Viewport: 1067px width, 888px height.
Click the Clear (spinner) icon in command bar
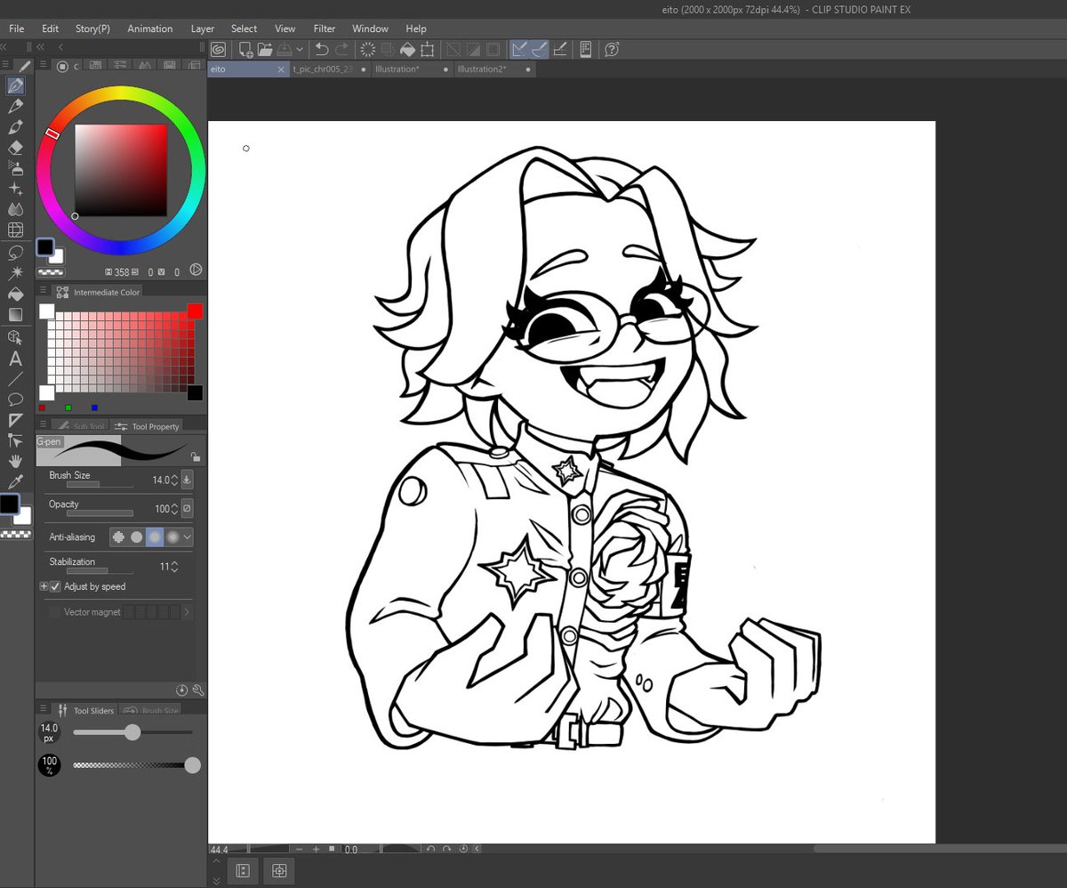367,50
